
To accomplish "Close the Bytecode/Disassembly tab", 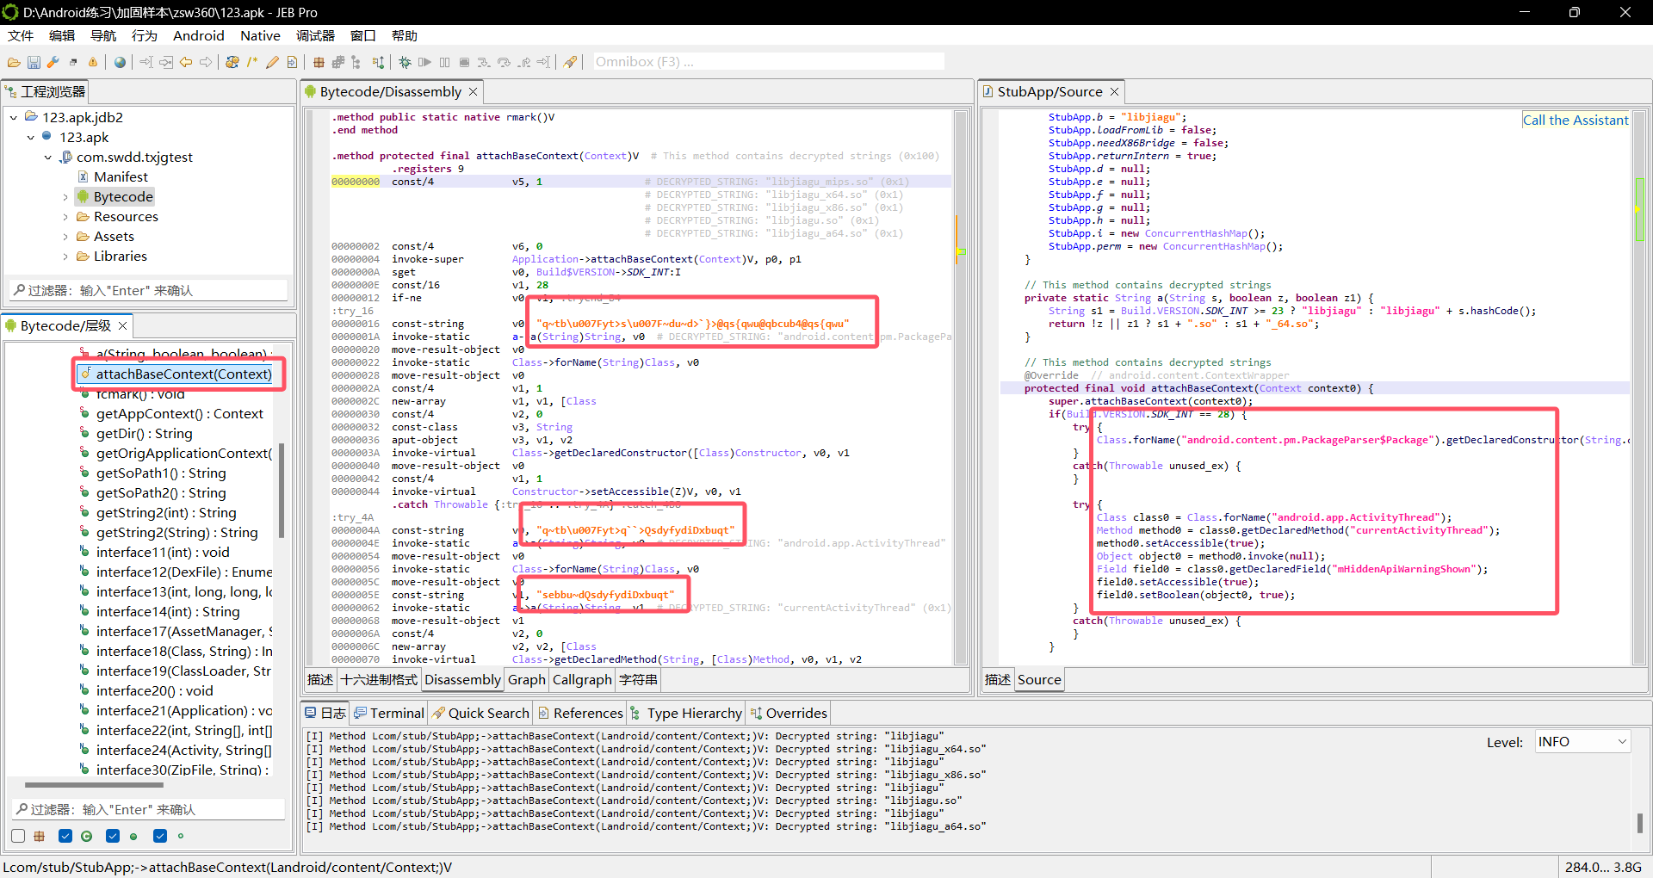I will point(473,91).
